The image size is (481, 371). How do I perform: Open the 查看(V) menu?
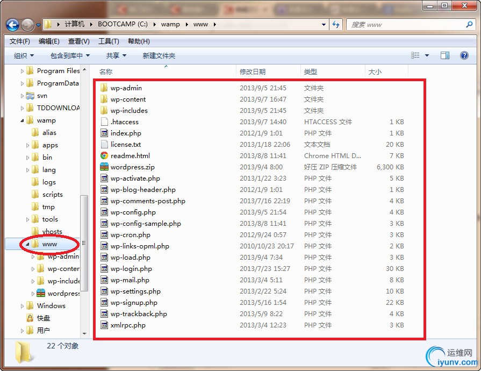click(x=79, y=41)
